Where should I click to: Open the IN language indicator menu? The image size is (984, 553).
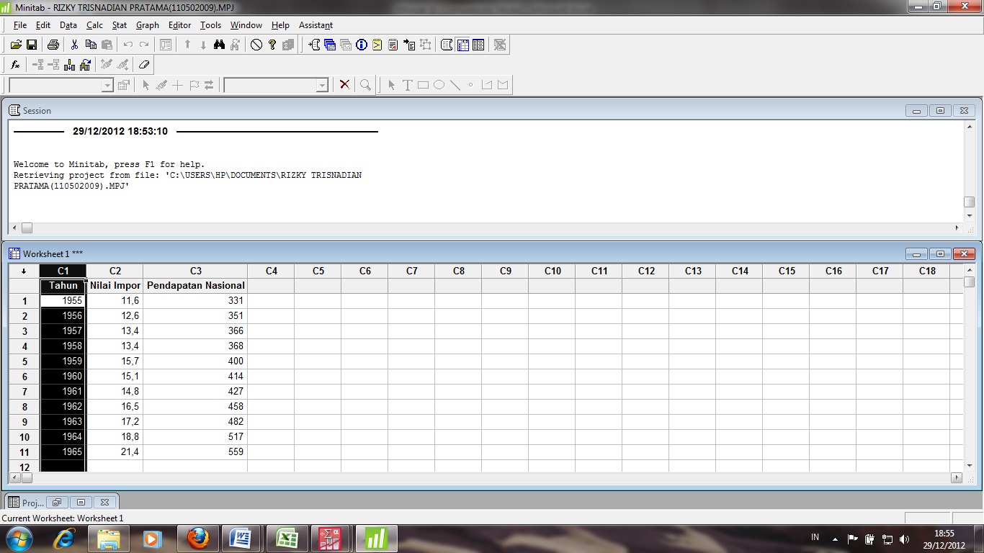tap(815, 537)
